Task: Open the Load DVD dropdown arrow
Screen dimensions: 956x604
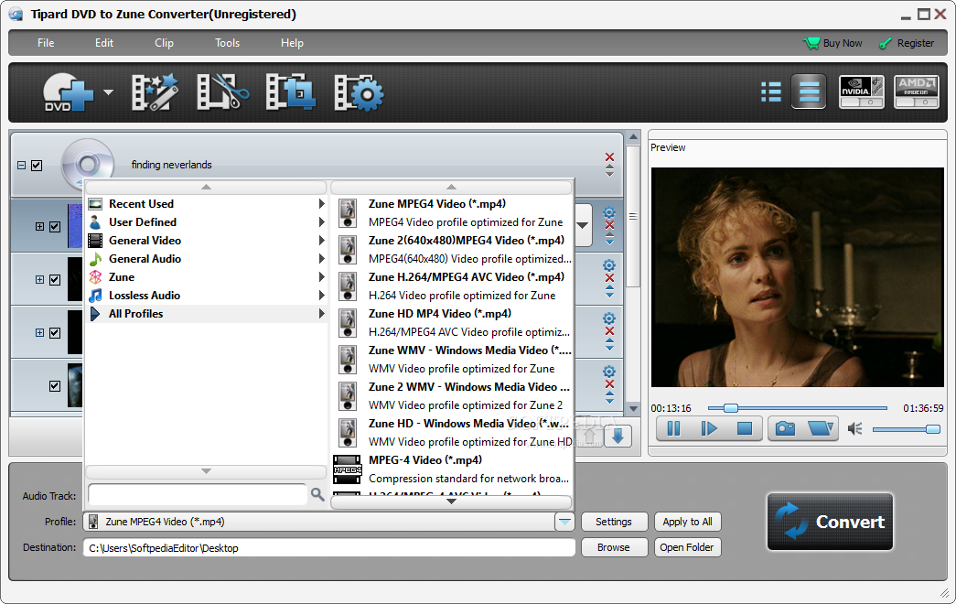Action: point(108,92)
